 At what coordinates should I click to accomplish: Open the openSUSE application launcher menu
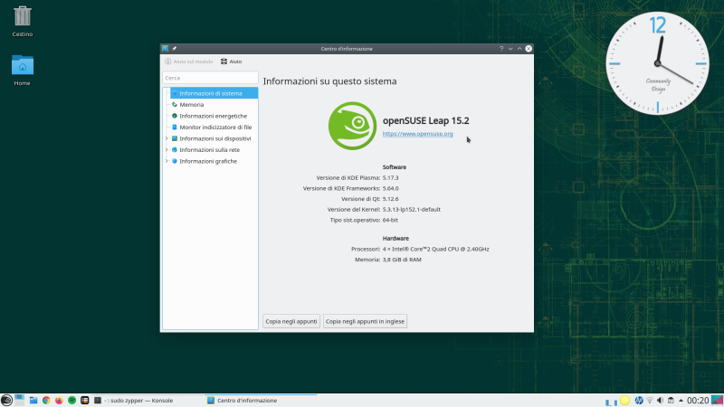coord(6,400)
